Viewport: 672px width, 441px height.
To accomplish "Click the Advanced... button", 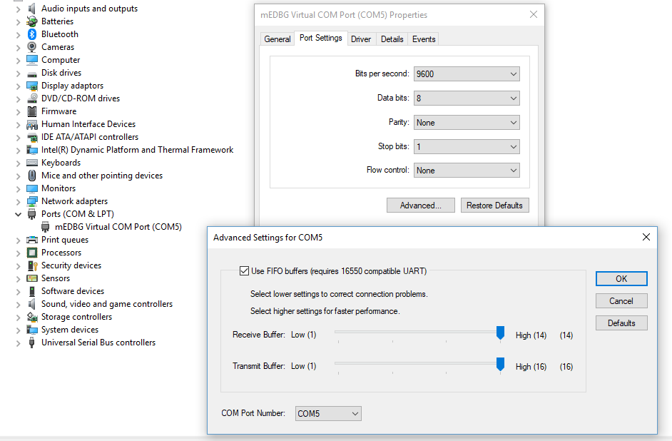I will click(420, 206).
